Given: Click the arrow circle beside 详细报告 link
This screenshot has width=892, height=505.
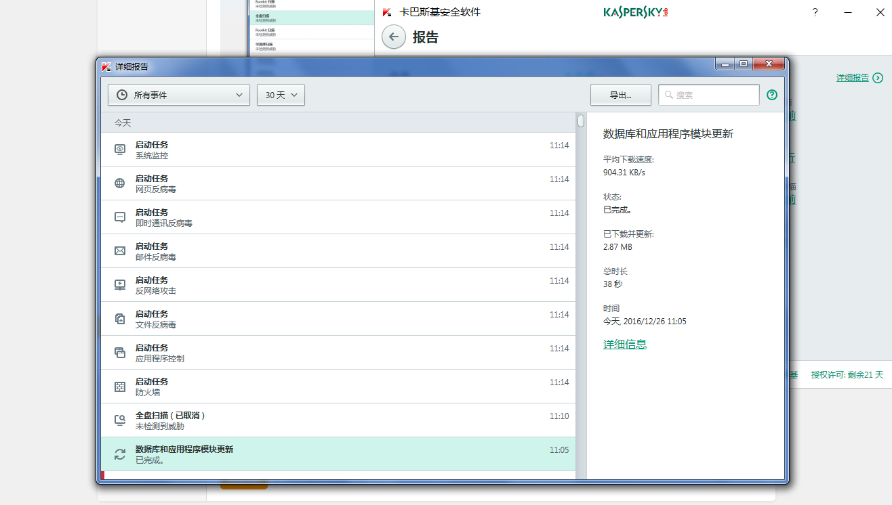Looking at the screenshot, I should (878, 78).
